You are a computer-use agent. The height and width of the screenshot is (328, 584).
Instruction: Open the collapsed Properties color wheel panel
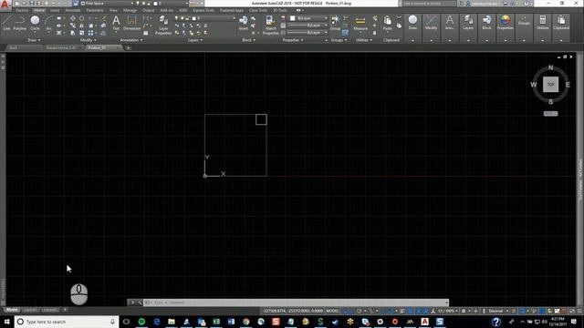coord(506,28)
